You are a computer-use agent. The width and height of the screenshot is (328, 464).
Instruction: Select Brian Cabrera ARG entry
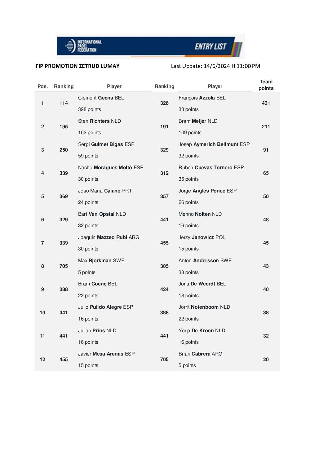tap(200, 354)
